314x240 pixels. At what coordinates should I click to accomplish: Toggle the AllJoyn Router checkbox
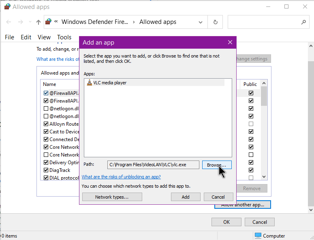click(46, 124)
